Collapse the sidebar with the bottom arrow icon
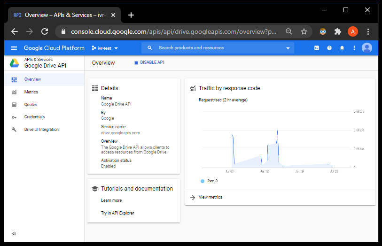Viewport: 382px width, 246px height. [x=14, y=234]
